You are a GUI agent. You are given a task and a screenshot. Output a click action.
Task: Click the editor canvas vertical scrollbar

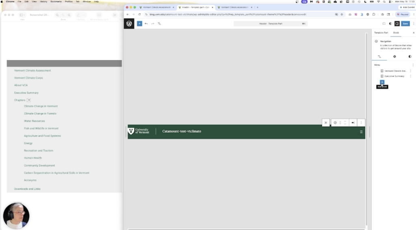click(367, 129)
